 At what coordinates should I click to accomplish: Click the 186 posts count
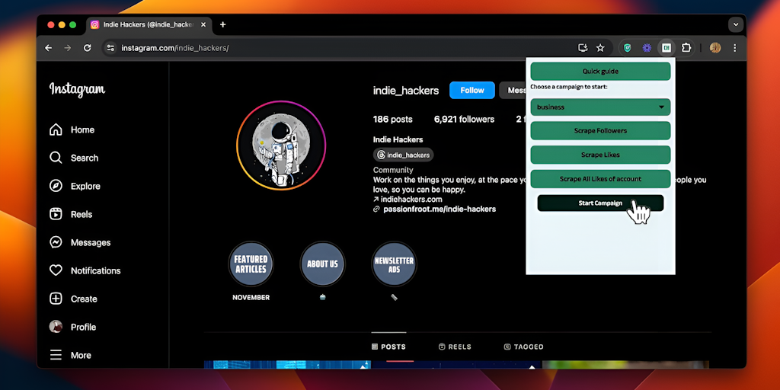tap(393, 120)
